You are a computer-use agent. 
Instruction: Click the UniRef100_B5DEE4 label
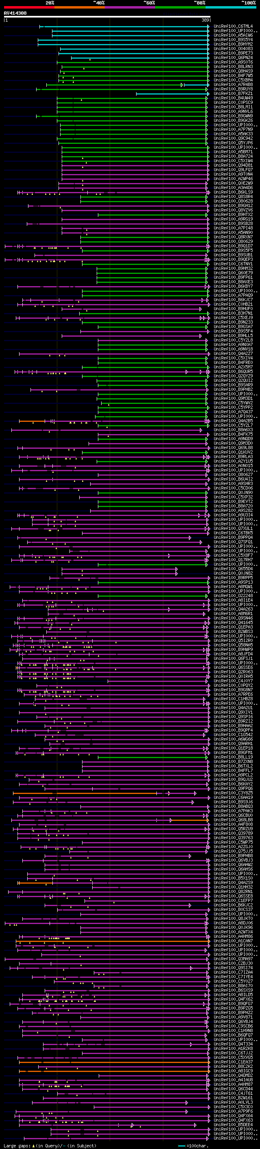(x=233, y=1125)
